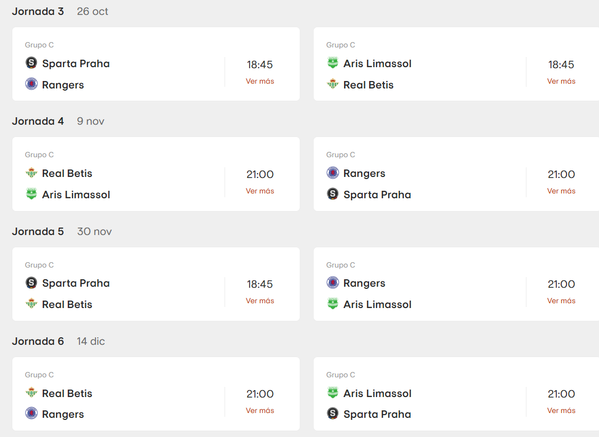Click Sparta Praha crest in Jornada 5
The image size is (599, 437).
(31, 283)
